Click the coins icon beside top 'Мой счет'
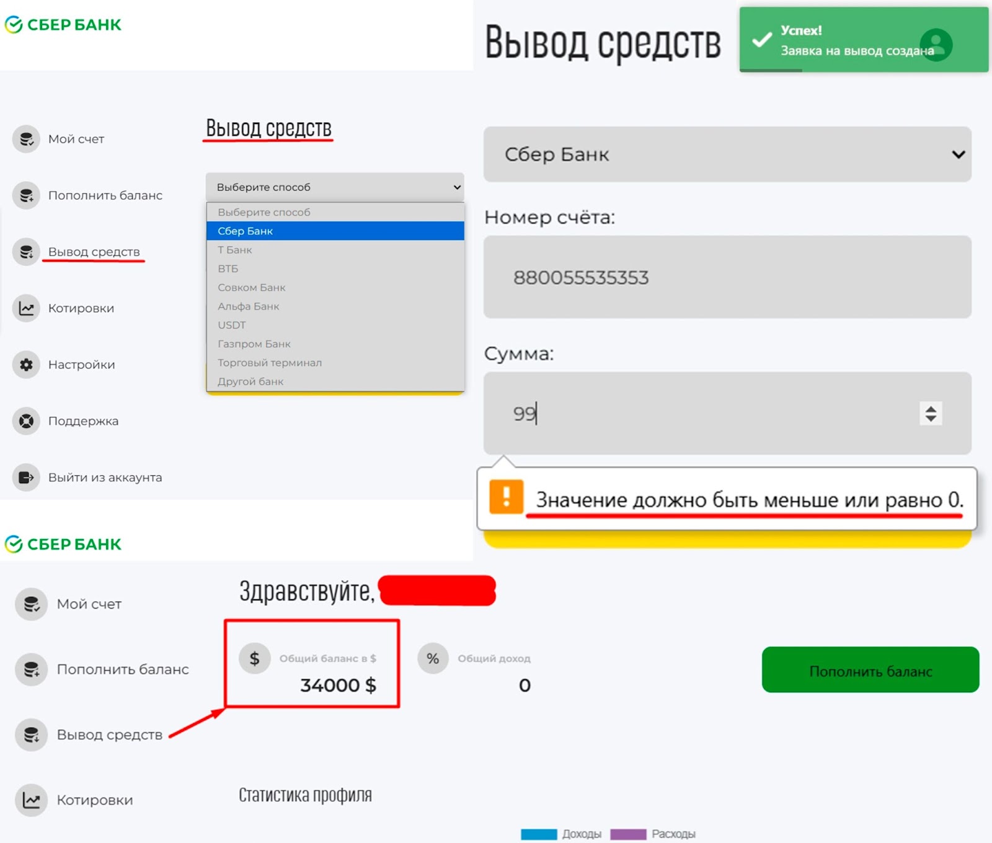Image resolution: width=992 pixels, height=843 pixels. 26,139
